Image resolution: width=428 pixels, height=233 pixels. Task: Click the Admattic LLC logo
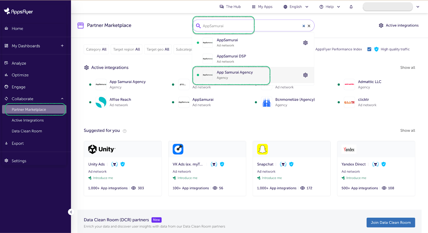click(349, 84)
